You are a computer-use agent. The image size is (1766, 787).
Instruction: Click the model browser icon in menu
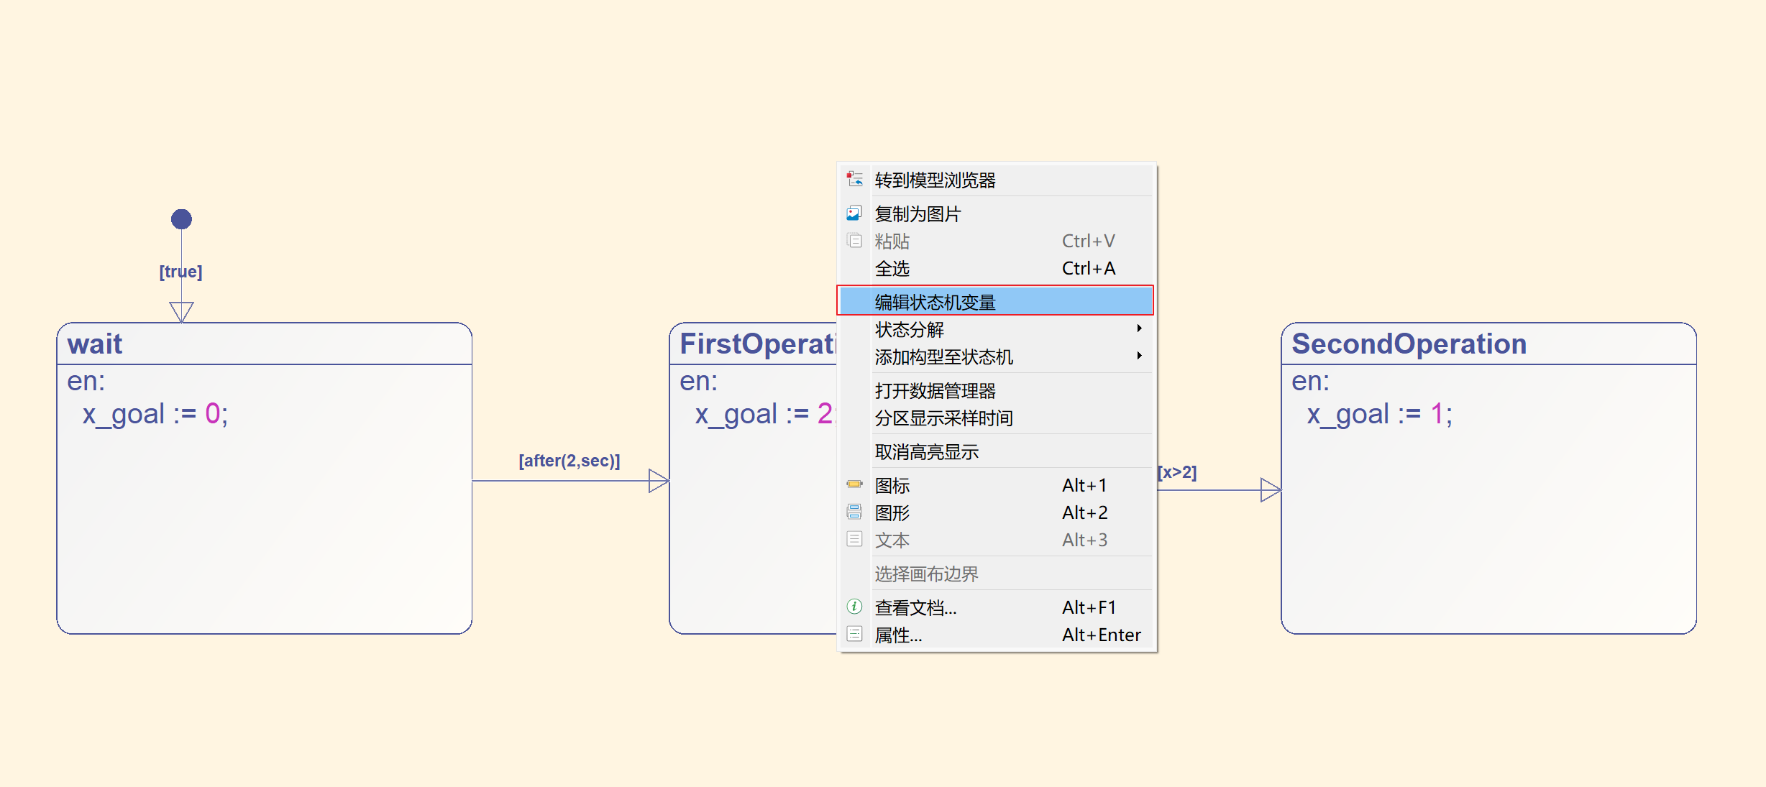pyautogui.click(x=854, y=179)
